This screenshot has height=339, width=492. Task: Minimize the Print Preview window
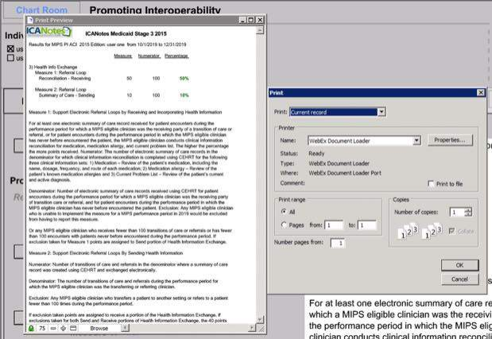pyautogui.click(x=243, y=18)
